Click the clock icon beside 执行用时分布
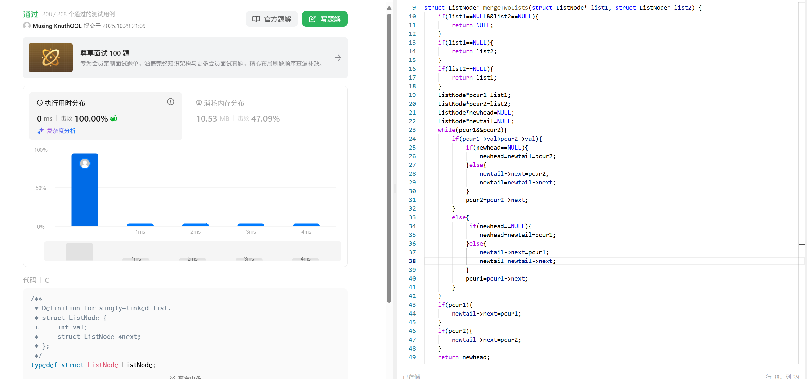 [x=40, y=103]
